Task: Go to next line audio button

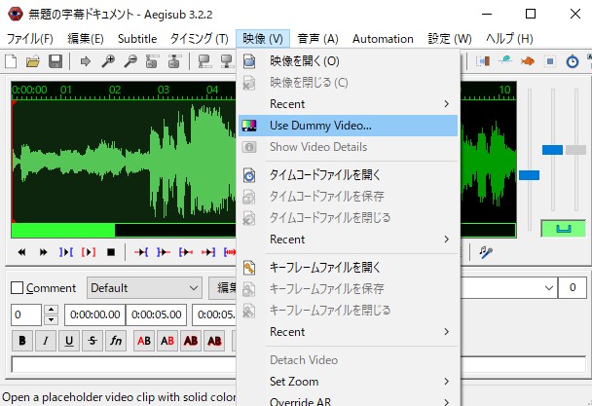Action: (44, 252)
